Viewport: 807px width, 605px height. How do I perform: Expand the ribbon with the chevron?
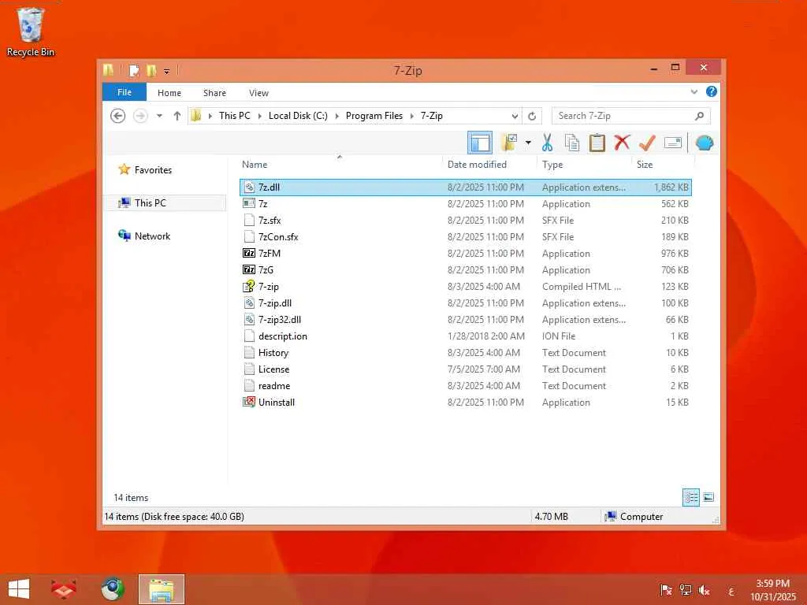[694, 92]
